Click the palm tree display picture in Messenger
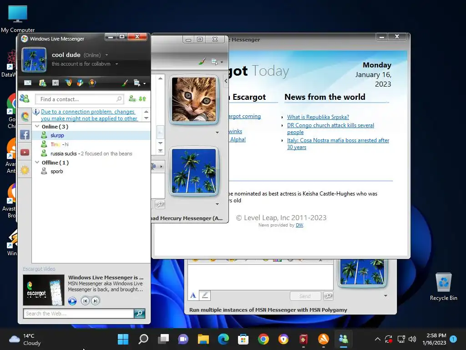This screenshot has width=466, height=350. [34, 60]
